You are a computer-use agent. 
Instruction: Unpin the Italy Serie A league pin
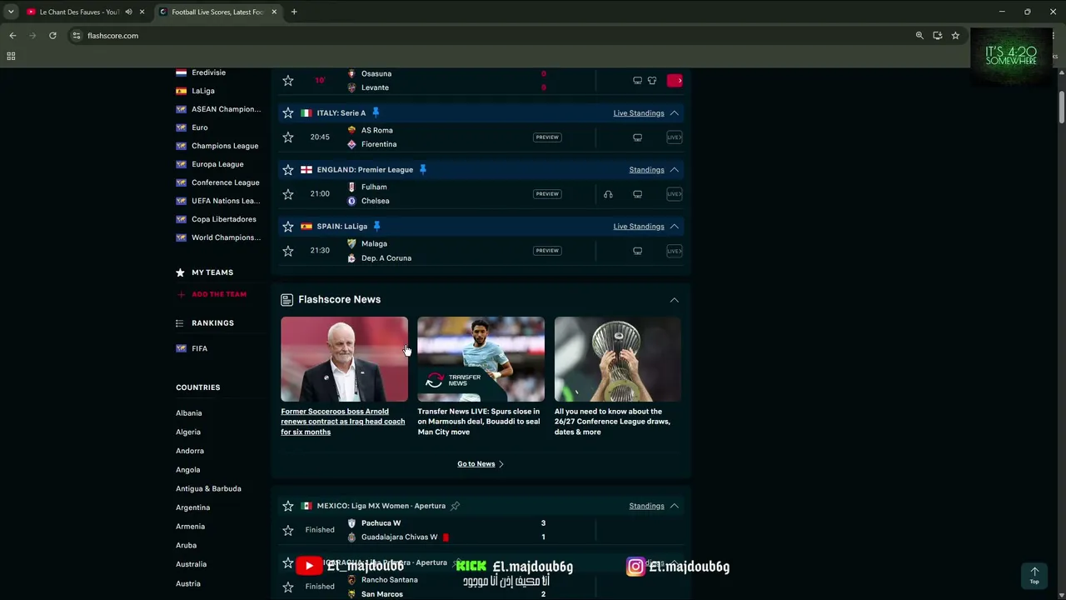pyautogui.click(x=376, y=112)
